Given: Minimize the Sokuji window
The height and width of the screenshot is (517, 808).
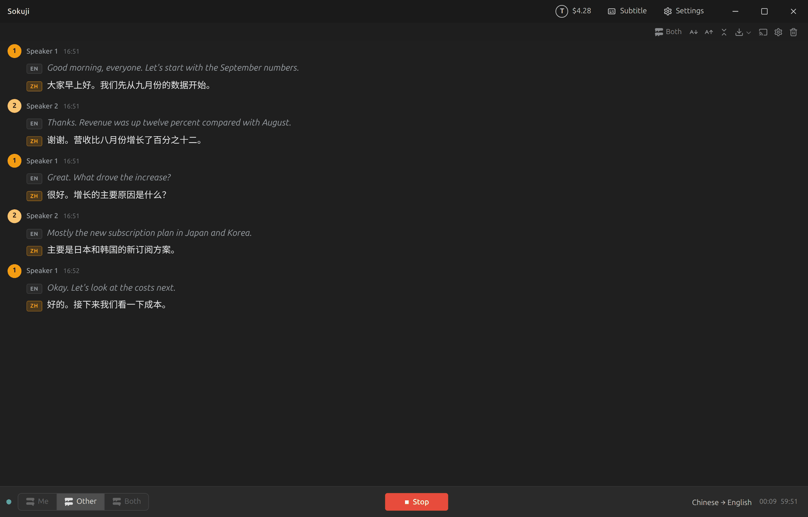Looking at the screenshot, I should (x=735, y=11).
